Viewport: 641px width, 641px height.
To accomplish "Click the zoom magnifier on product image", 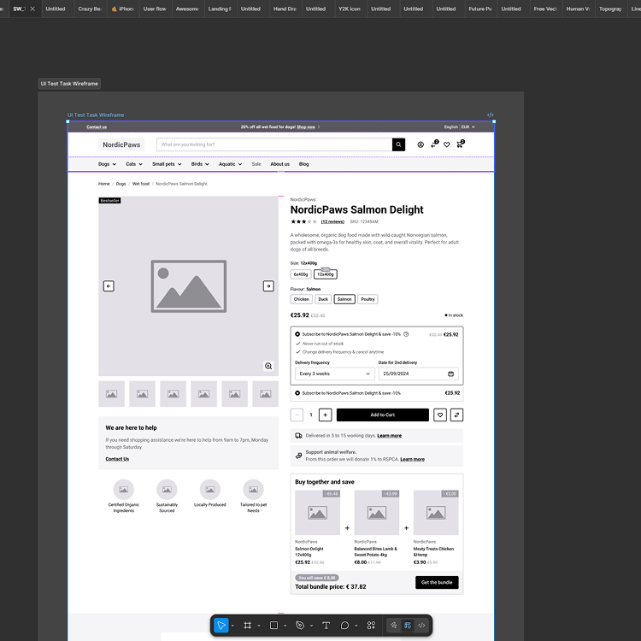I will [x=268, y=366].
